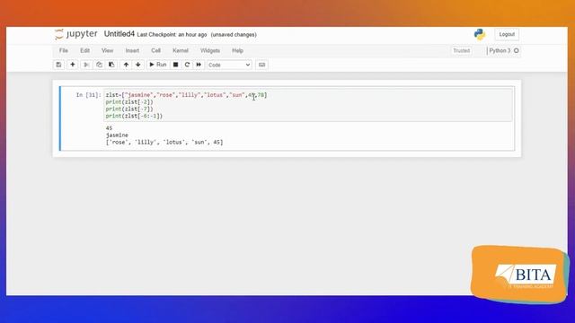This screenshot has width=575, height=323.
Task: Open the Edit menu
Action: 84,50
